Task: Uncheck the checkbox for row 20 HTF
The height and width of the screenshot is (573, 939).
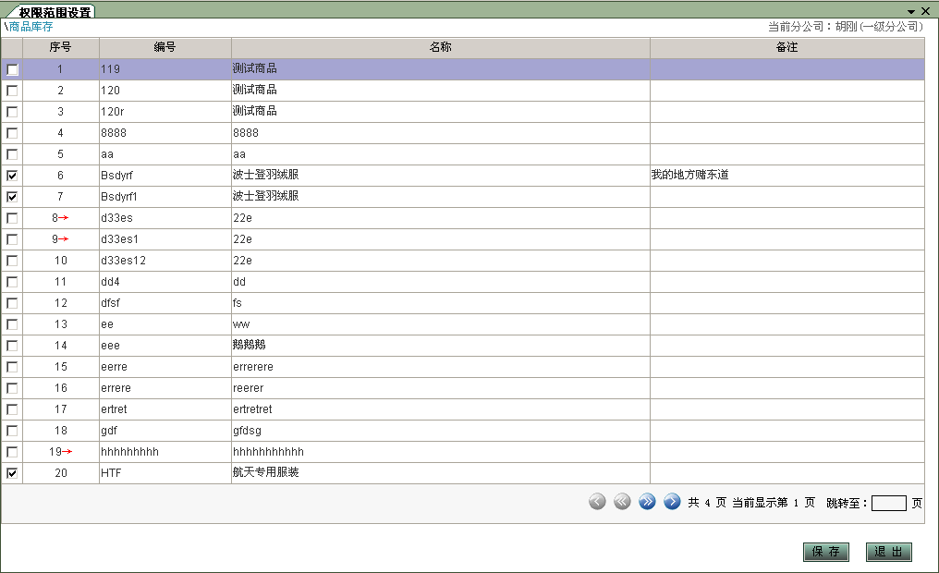Action: click(12, 473)
